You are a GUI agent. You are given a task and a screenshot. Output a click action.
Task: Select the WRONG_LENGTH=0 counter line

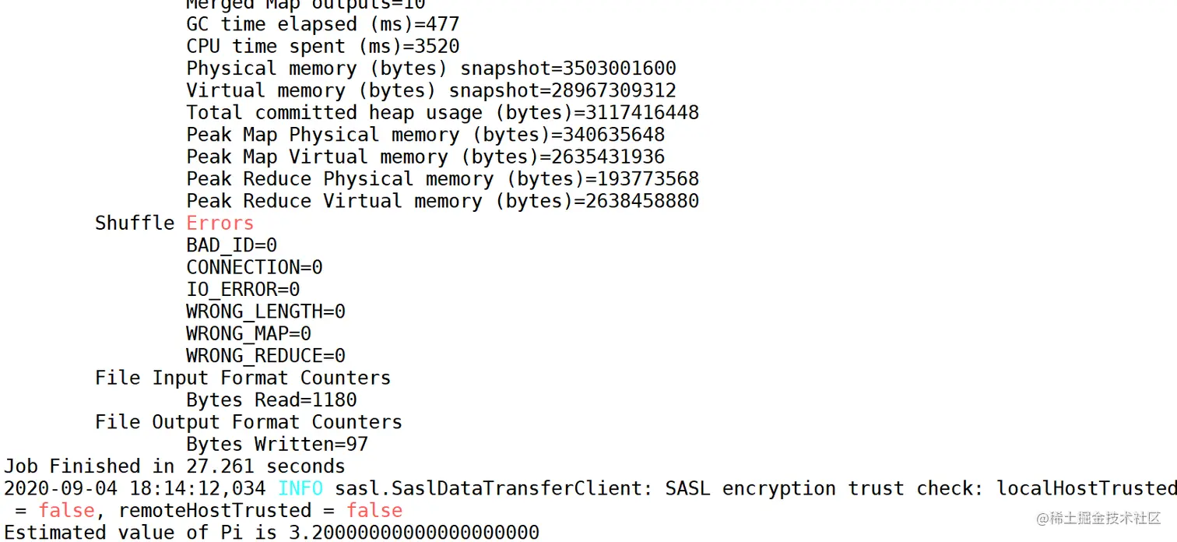point(265,311)
